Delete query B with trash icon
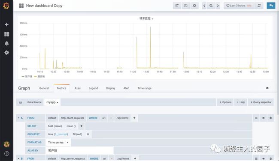This screenshot has height=161, width=279. 270,158
